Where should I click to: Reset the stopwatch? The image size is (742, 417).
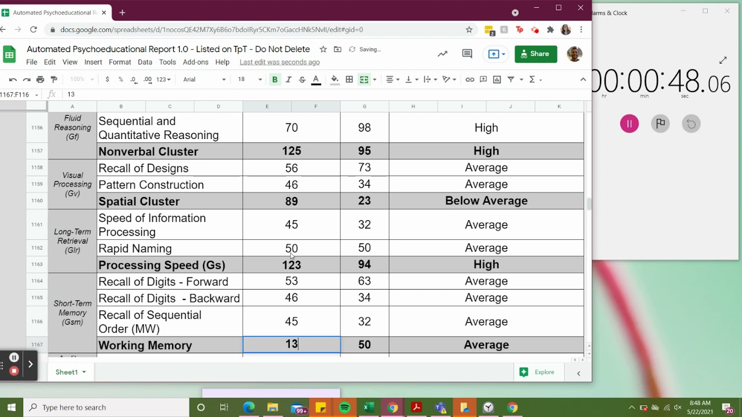pos(691,123)
